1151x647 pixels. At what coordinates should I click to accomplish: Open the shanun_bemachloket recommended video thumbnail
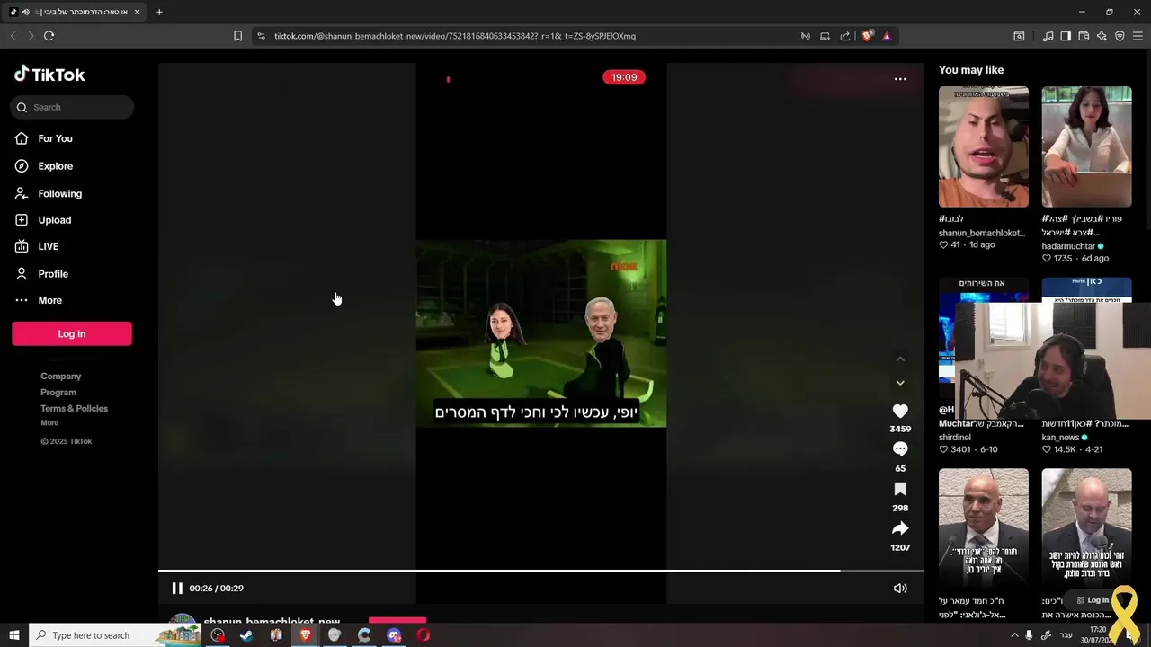(x=984, y=146)
